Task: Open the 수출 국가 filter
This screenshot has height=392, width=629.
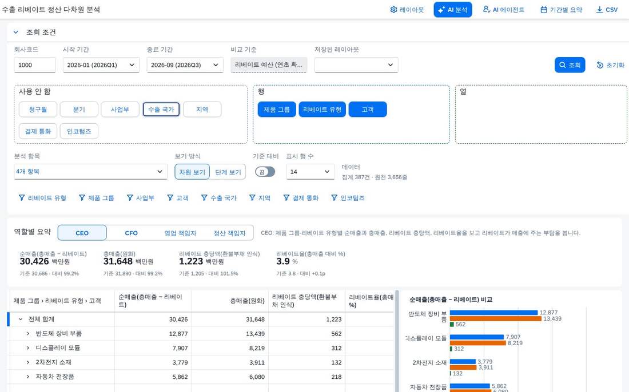Action: point(219,198)
